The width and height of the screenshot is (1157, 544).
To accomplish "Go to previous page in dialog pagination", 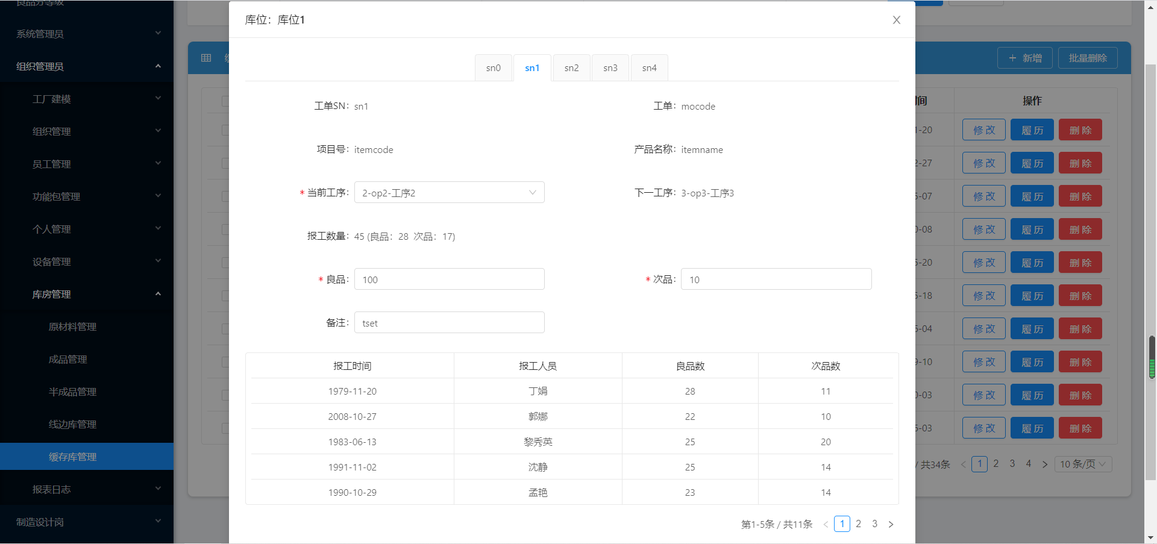I will click(826, 524).
